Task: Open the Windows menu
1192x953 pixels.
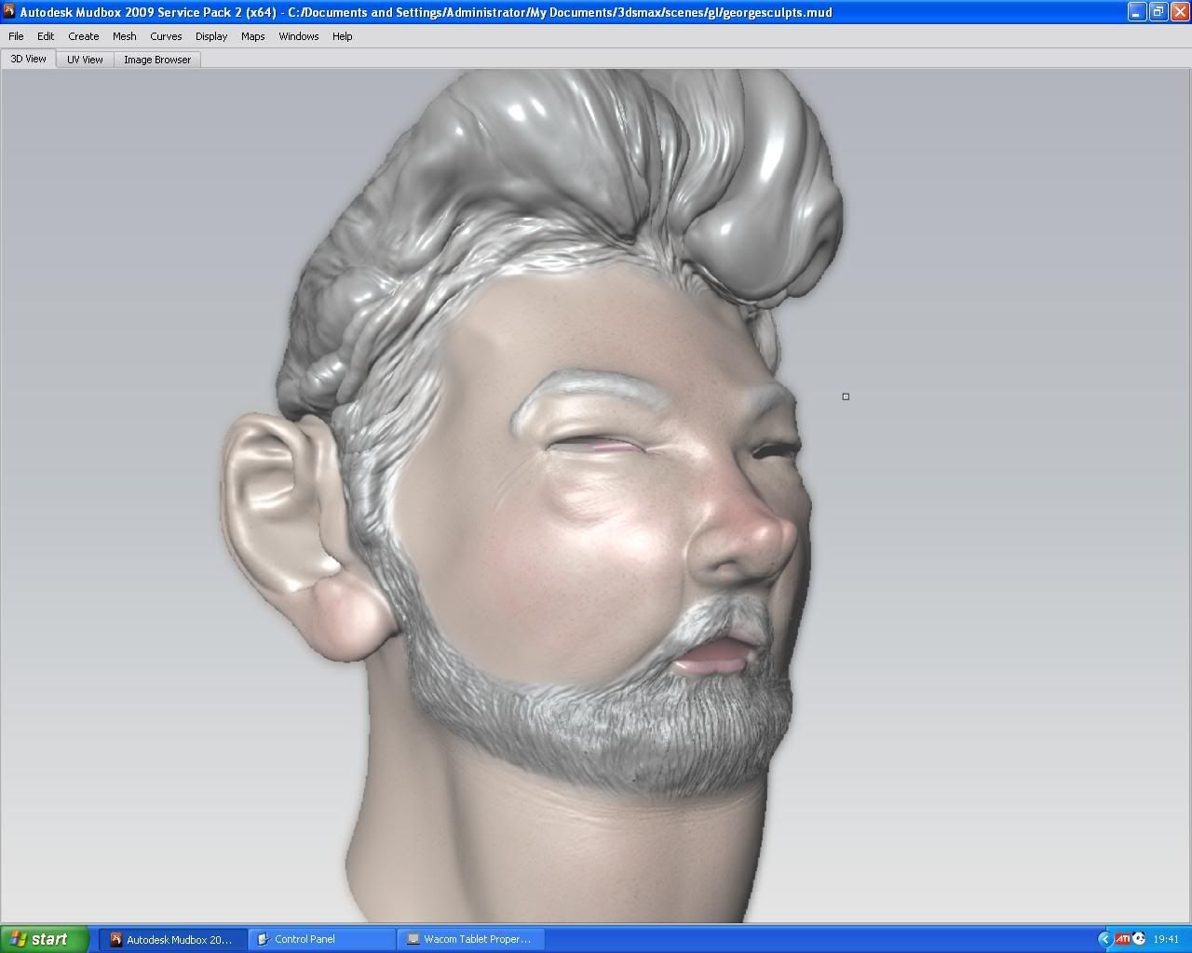Action: coord(298,36)
